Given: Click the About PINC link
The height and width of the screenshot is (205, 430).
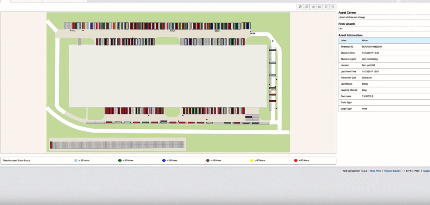Looking at the screenshot, I should [x=375, y=171].
